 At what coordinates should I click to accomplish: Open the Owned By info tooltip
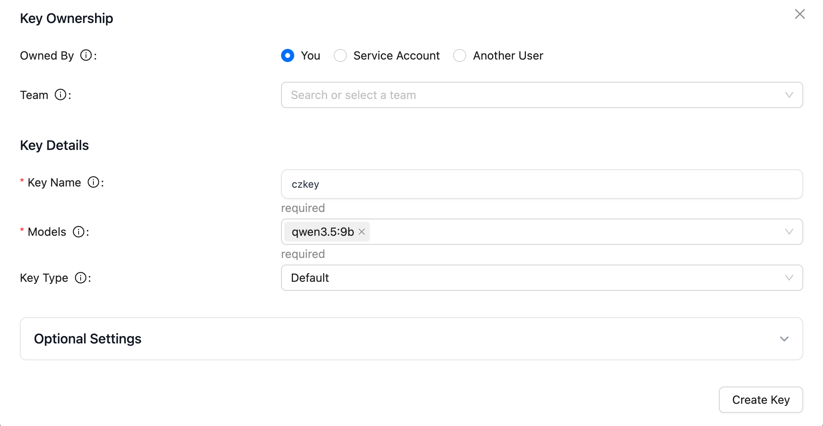[86, 55]
